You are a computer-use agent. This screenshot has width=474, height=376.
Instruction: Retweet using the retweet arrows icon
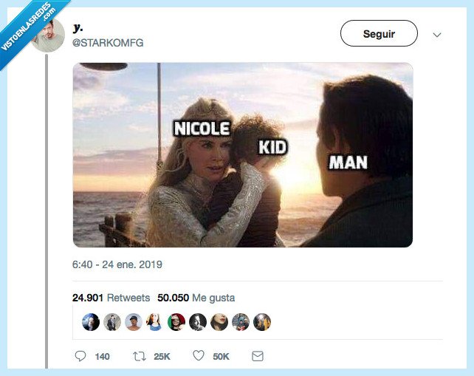point(138,356)
